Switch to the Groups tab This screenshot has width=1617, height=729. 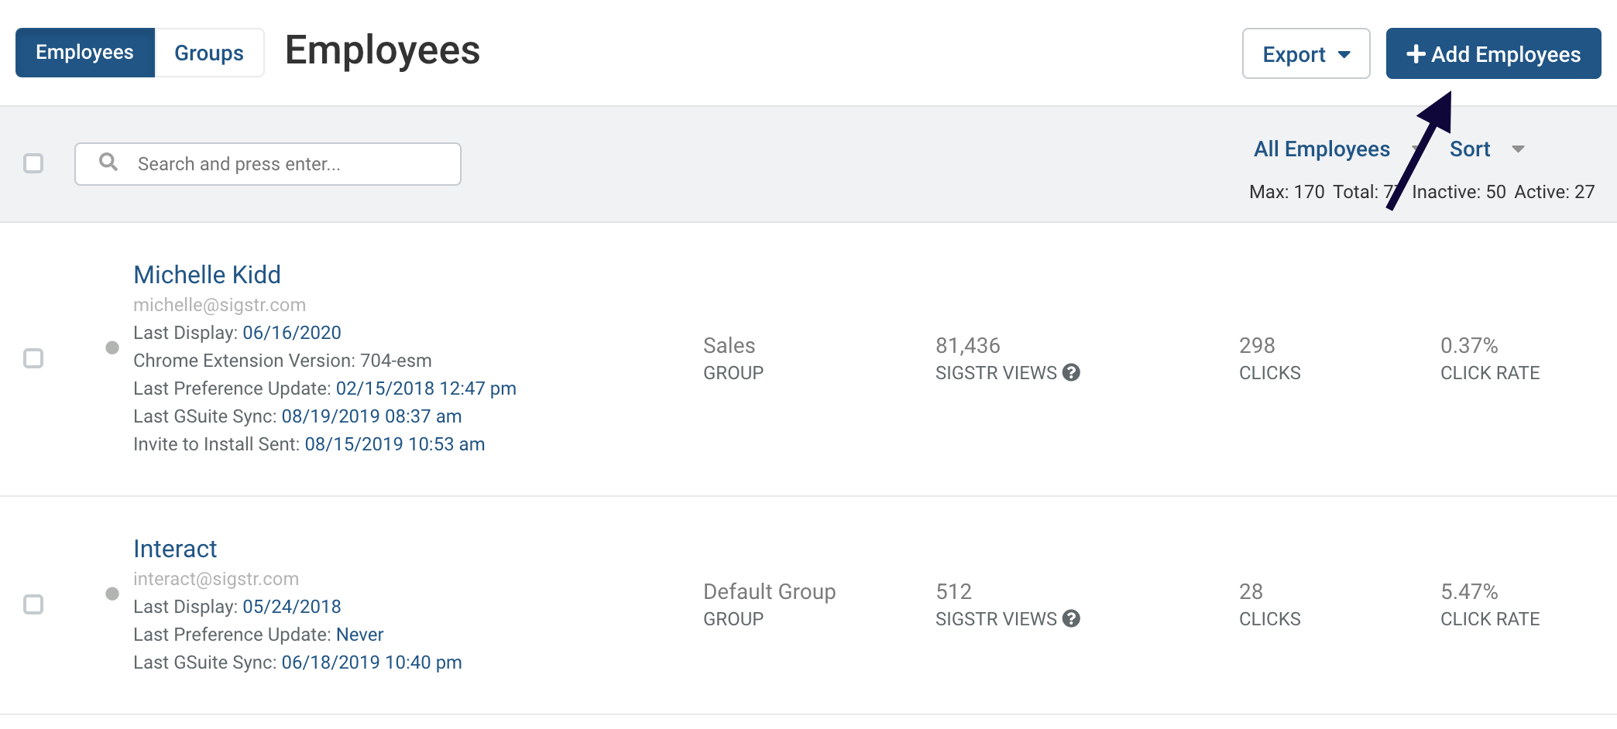(209, 53)
